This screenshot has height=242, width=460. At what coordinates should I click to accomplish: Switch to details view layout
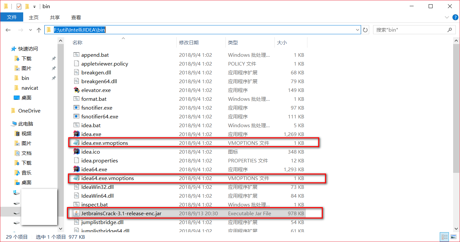(x=445, y=237)
